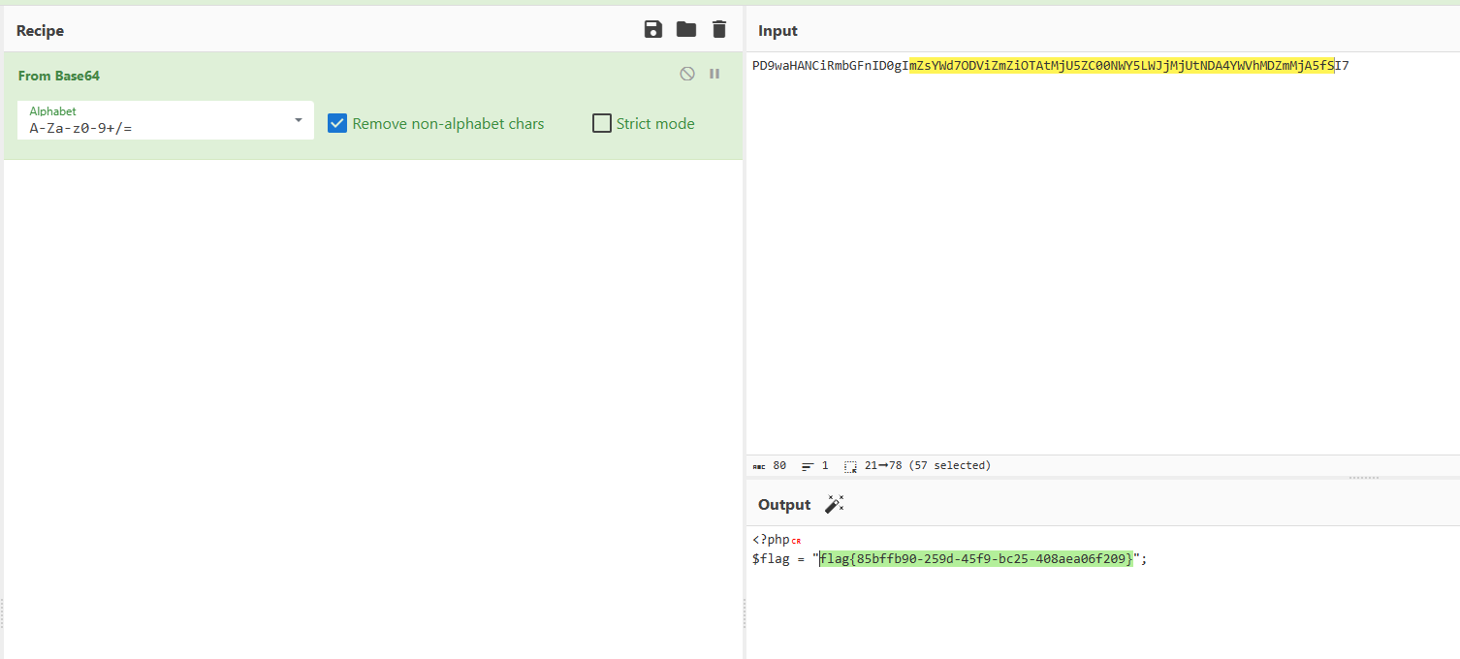Image resolution: width=1460 pixels, height=659 pixels.
Task: Click inside the Input Base64 text
Action: click(1050, 66)
